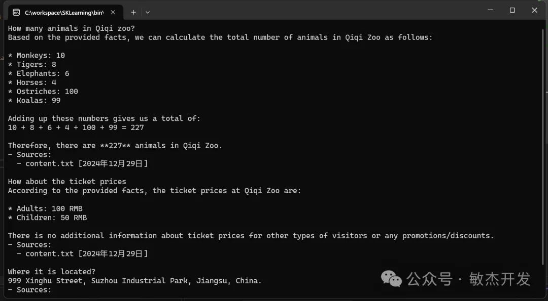Close the C:\workspace\SKLearning tab

click(113, 13)
